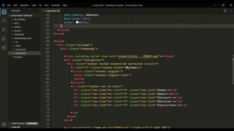
Task: Follow the video/Elster mp4 src link
Action: point(138,56)
